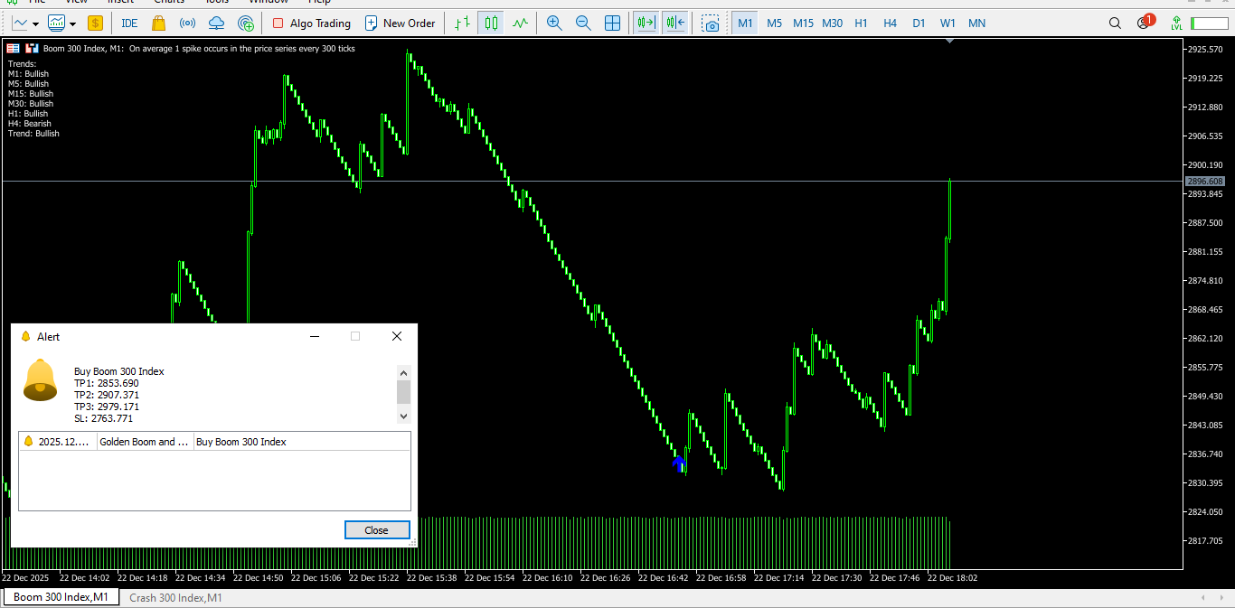This screenshot has width=1235, height=608.
Task: Switch to Crash 300 Index,M1 tab
Action: tap(175, 597)
